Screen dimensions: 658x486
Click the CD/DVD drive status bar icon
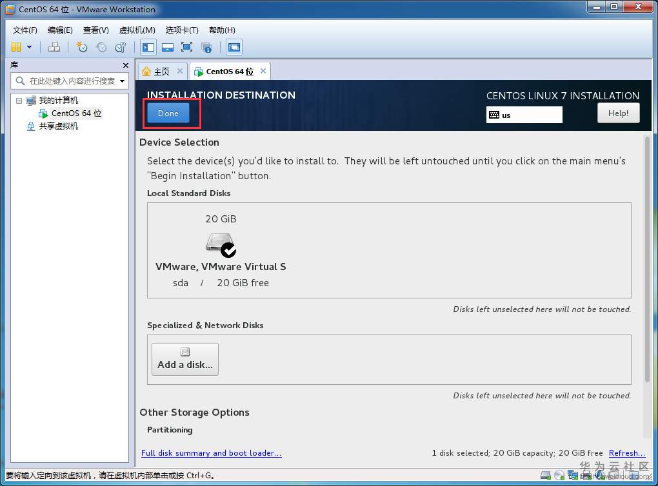(x=559, y=476)
